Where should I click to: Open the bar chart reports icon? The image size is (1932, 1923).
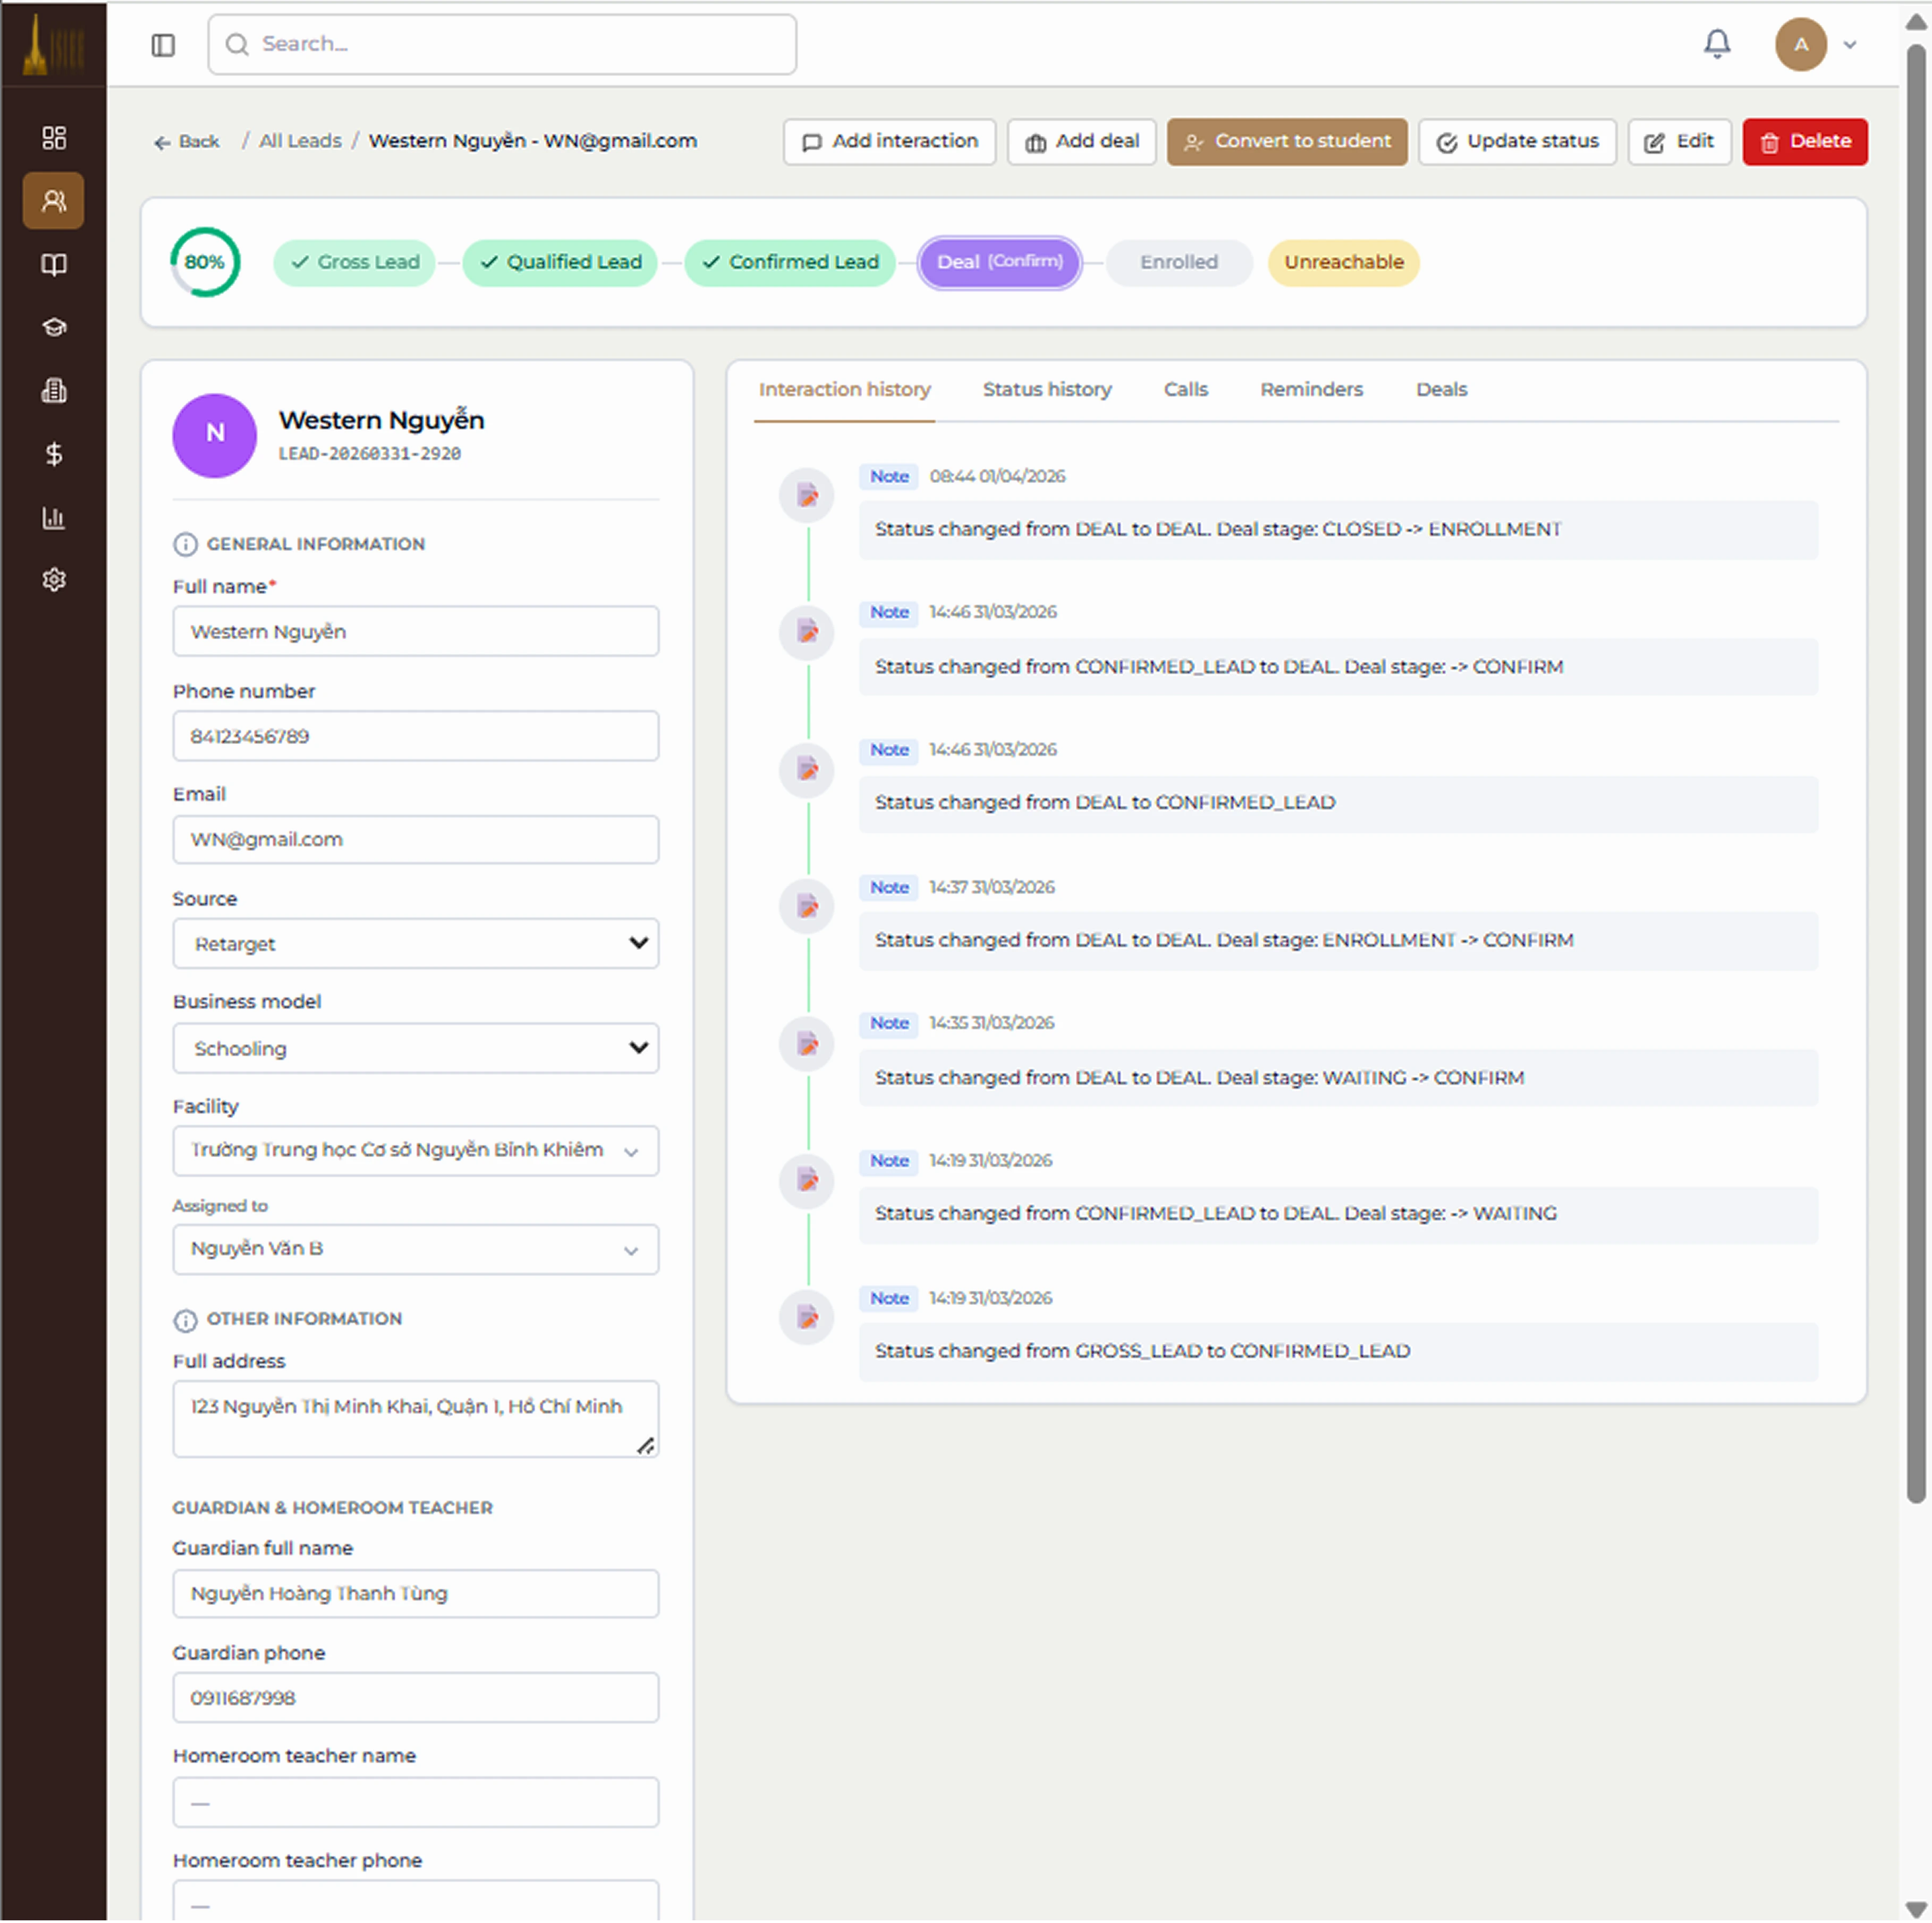(x=54, y=518)
